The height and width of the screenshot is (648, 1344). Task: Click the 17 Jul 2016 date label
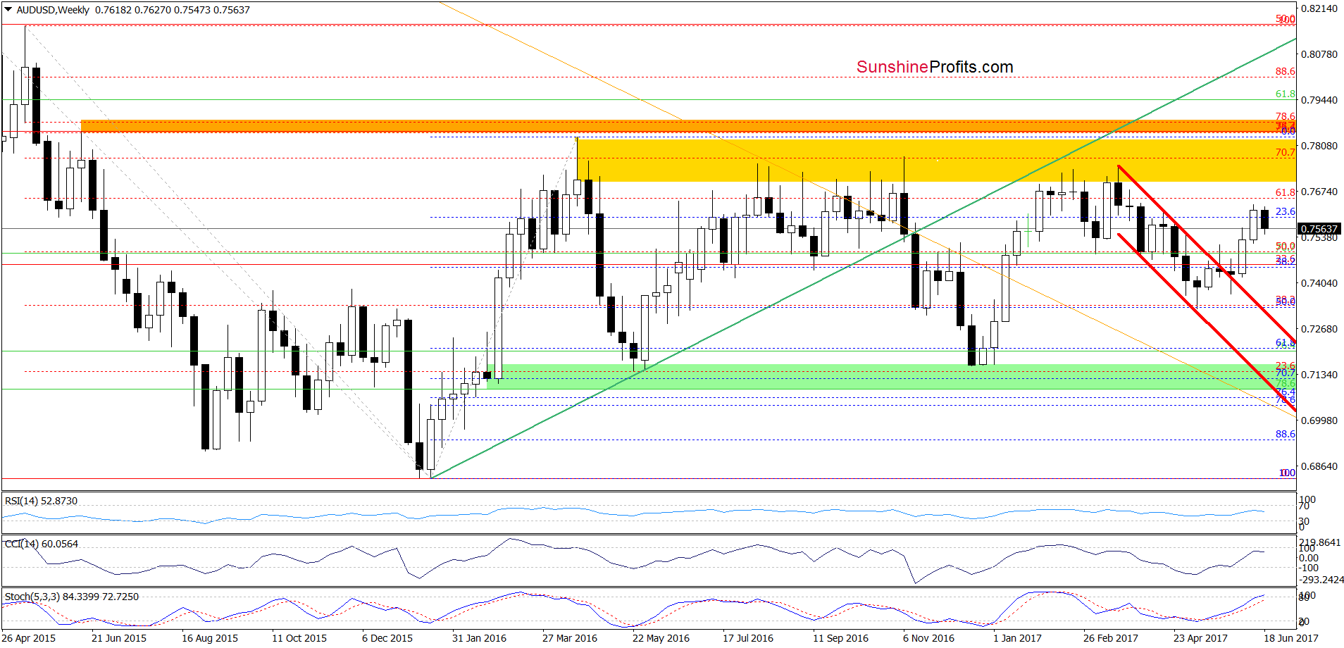click(x=748, y=638)
